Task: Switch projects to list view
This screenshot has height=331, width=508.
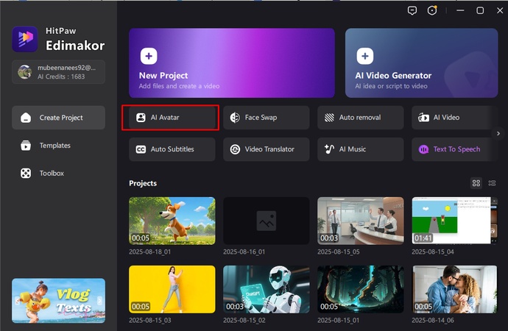Action: coord(492,183)
